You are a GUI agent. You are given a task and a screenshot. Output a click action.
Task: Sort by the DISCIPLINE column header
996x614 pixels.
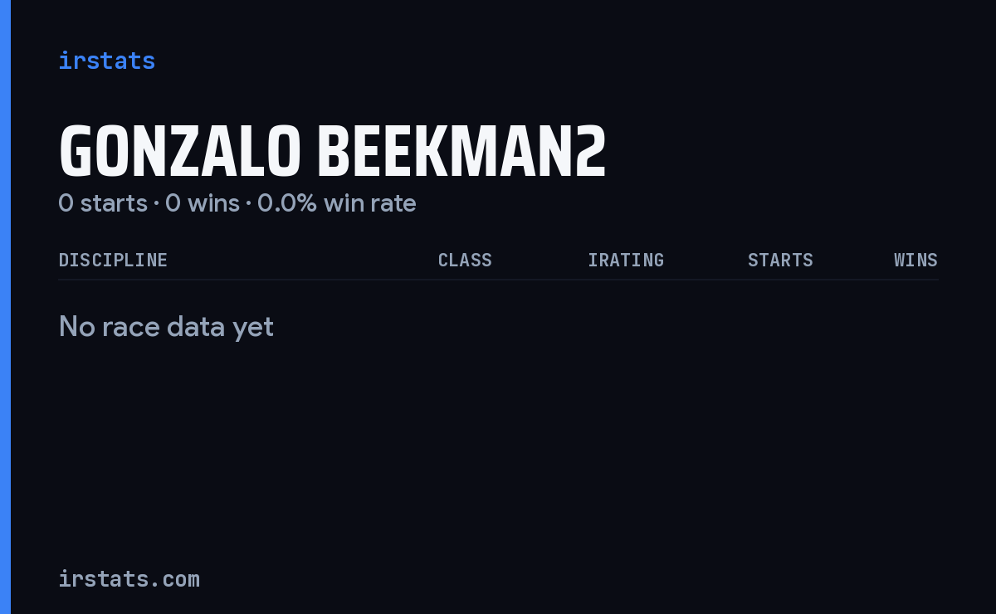[x=113, y=260]
